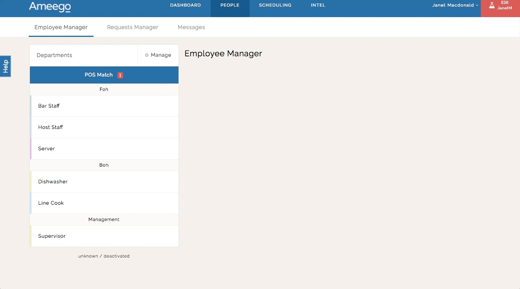The image size is (520, 289).
Task: Click the Management group header
Action: pyautogui.click(x=104, y=219)
